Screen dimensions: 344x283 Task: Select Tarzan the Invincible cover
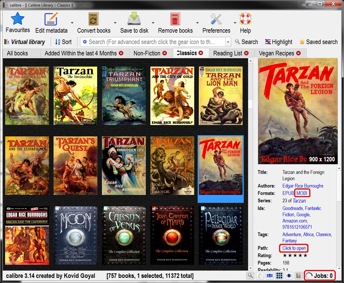pyautogui.click(x=75, y=96)
